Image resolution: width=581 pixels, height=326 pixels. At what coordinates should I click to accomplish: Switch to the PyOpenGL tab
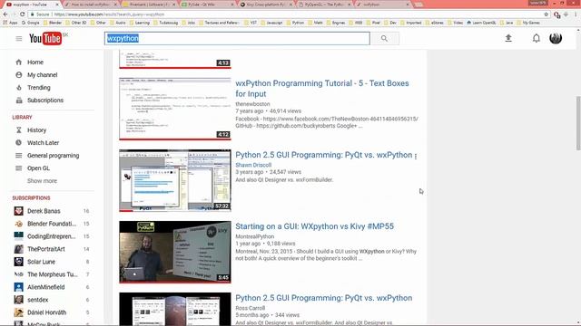324,5
